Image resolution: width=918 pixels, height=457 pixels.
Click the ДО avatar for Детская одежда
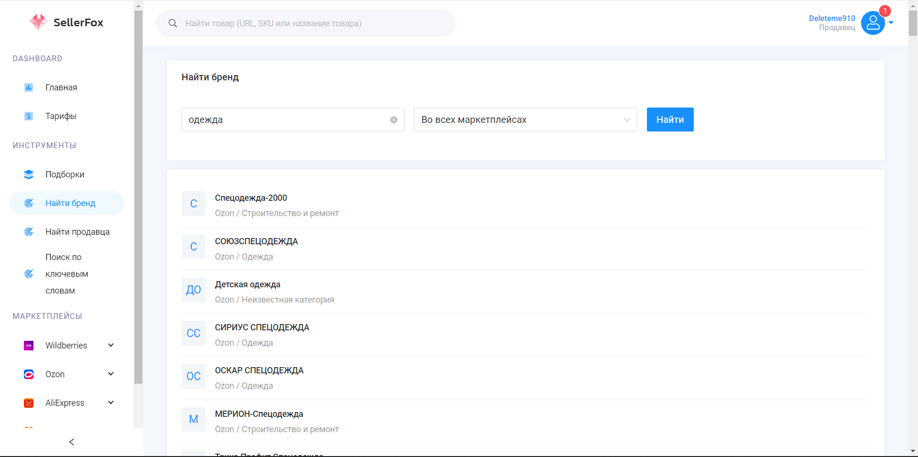[x=194, y=290]
